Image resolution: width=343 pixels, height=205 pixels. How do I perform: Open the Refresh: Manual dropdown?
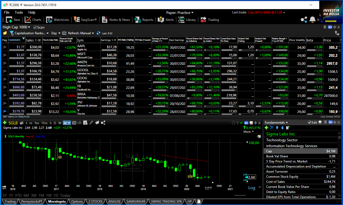[x=81, y=33]
